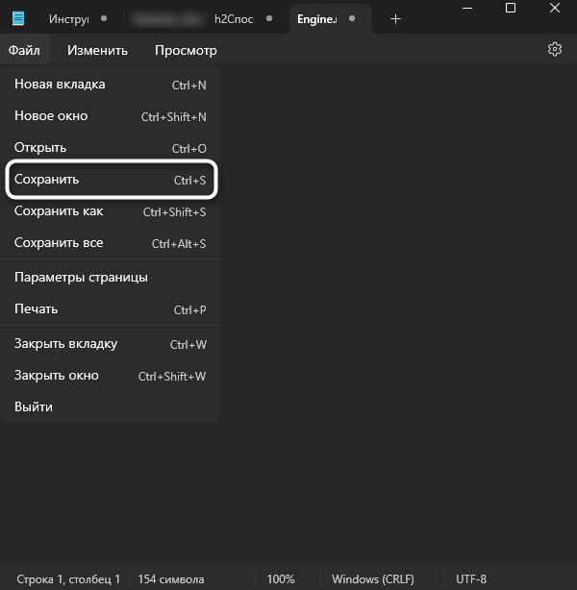Open the Просмотр menu
This screenshot has width=577, height=590.
coord(186,50)
